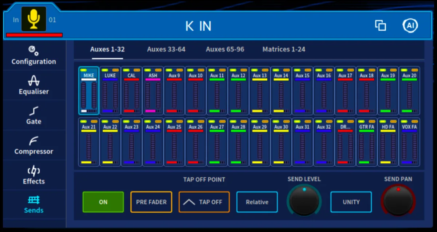The image size is (437, 232).
Task: Select the Aux 17 send strip
Action: click(345, 91)
